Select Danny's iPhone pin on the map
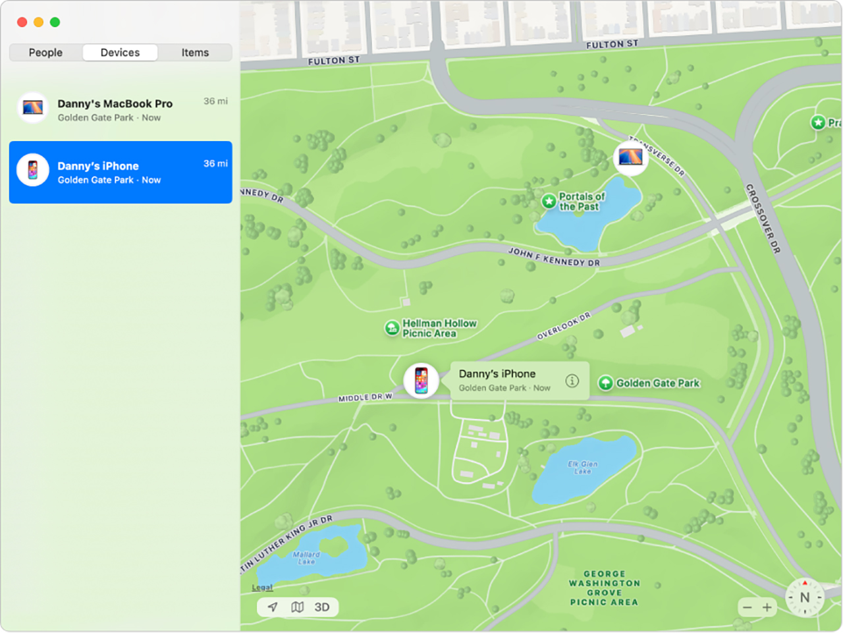Image resolution: width=843 pixels, height=633 pixels. (421, 380)
